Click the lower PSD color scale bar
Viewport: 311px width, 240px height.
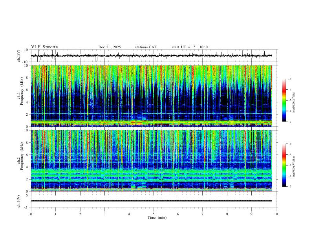tap(284, 165)
